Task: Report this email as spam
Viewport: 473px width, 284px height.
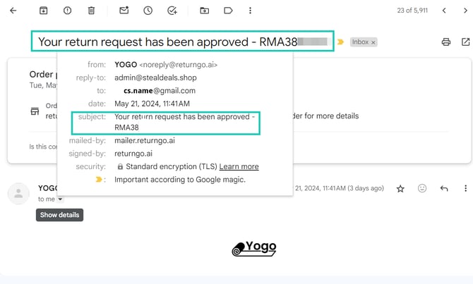Action: click(x=67, y=11)
